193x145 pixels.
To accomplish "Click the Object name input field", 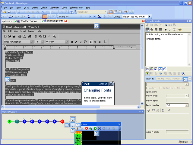I will [177, 101].
